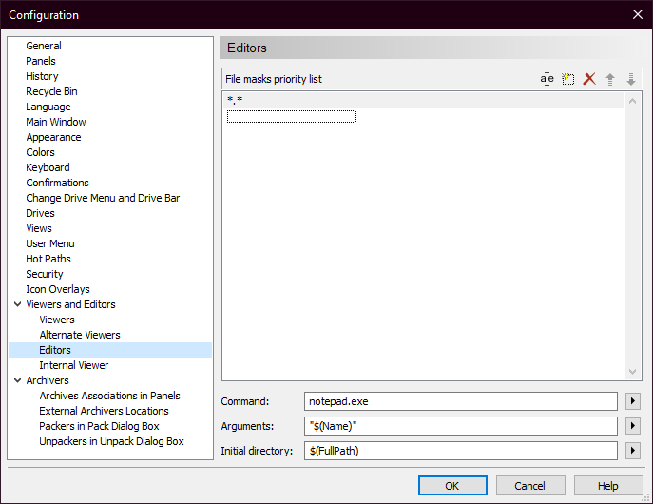Collapse the Archivers tree node
This screenshot has width=653, height=504.
pyautogui.click(x=17, y=380)
